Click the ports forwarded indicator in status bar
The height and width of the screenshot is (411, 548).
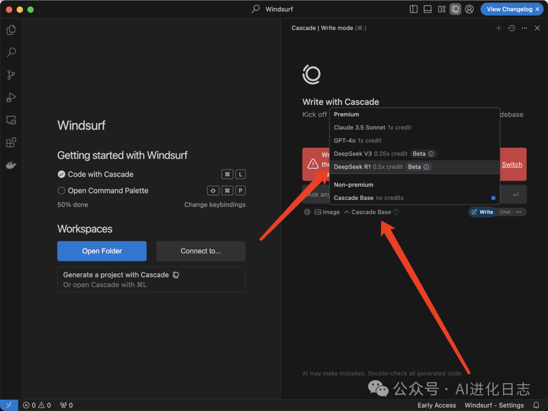66,405
